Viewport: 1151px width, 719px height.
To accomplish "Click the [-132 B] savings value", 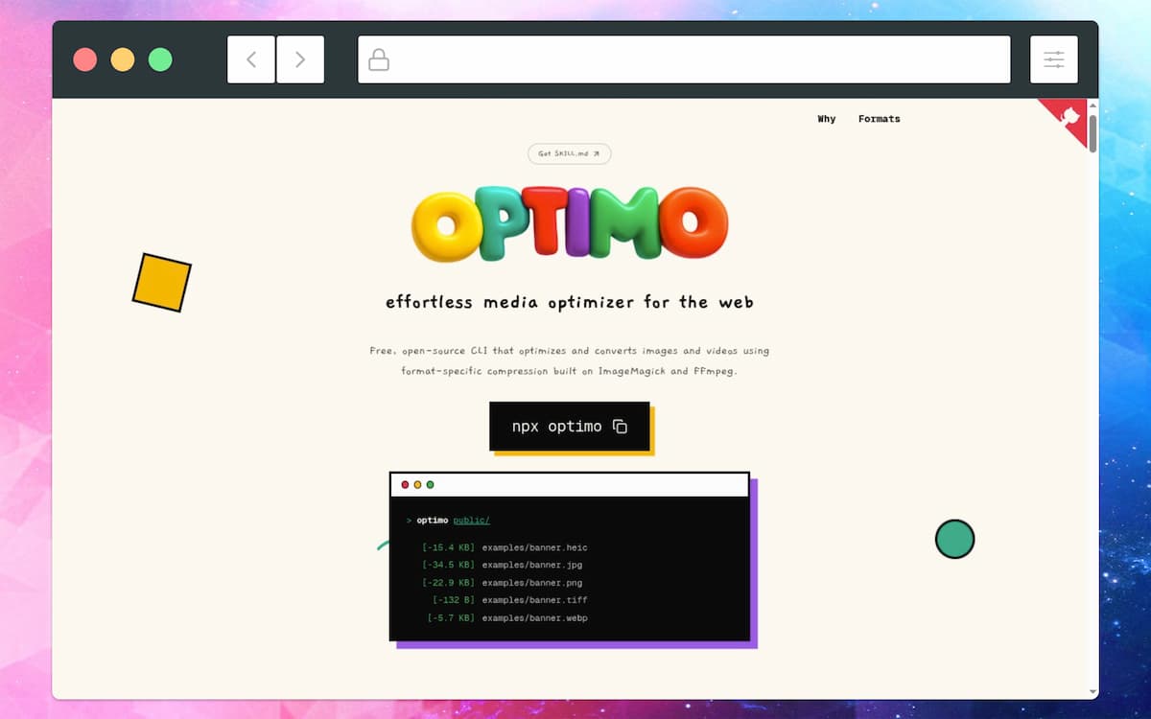I will click(x=455, y=600).
